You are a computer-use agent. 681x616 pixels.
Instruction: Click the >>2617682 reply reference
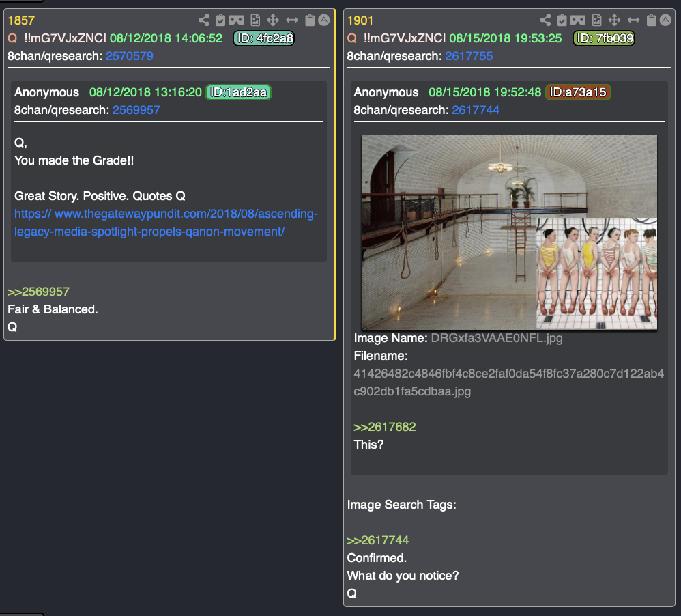pos(385,427)
